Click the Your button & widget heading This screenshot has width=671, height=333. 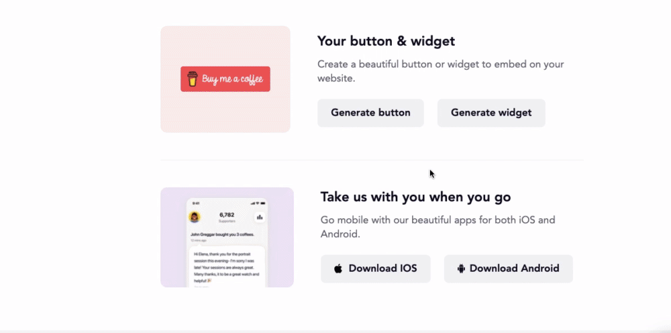point(386,41)
